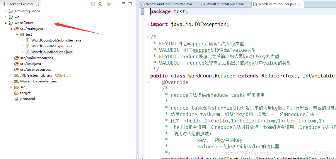Expand JRE System Library node
Image resolution: width=336 pixels, height=159 pixels.
point(11,75)
